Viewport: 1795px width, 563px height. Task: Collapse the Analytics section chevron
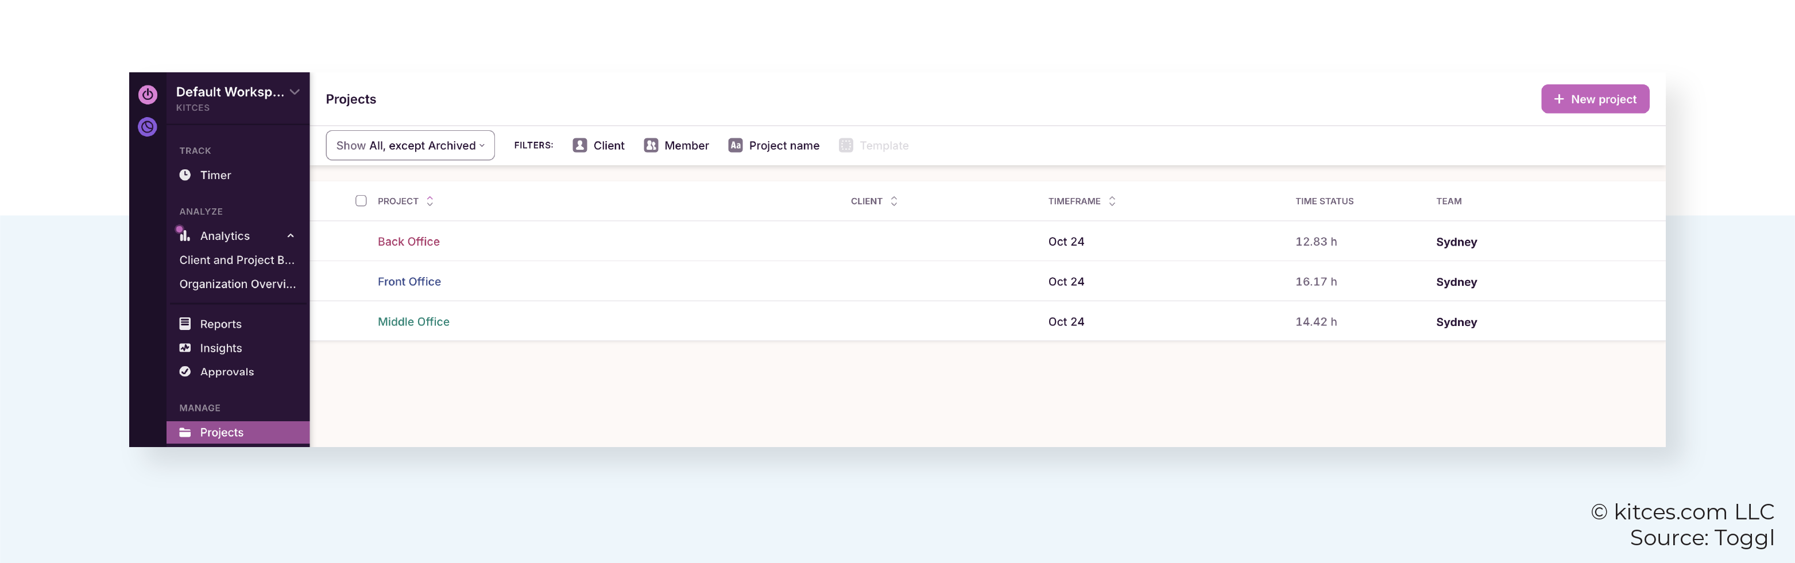[291, 235]
